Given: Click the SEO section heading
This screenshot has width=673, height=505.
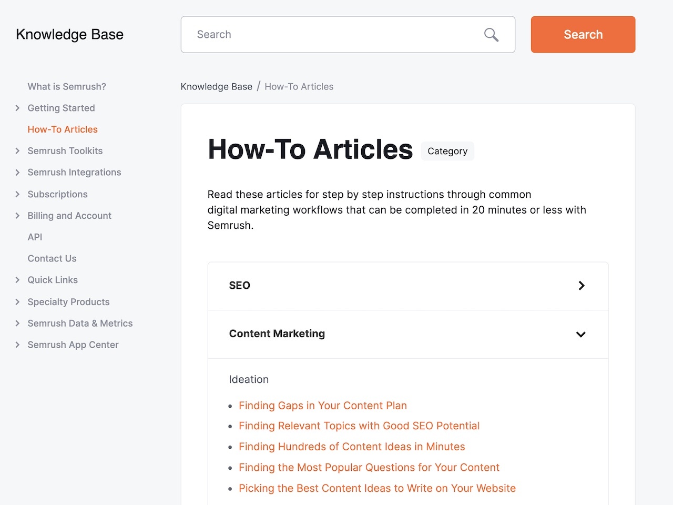Looking at the screenshot, I should coord(240,286).
